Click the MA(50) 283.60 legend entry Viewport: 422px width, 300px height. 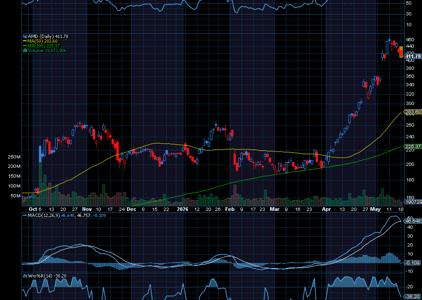[x=43, y=41]
